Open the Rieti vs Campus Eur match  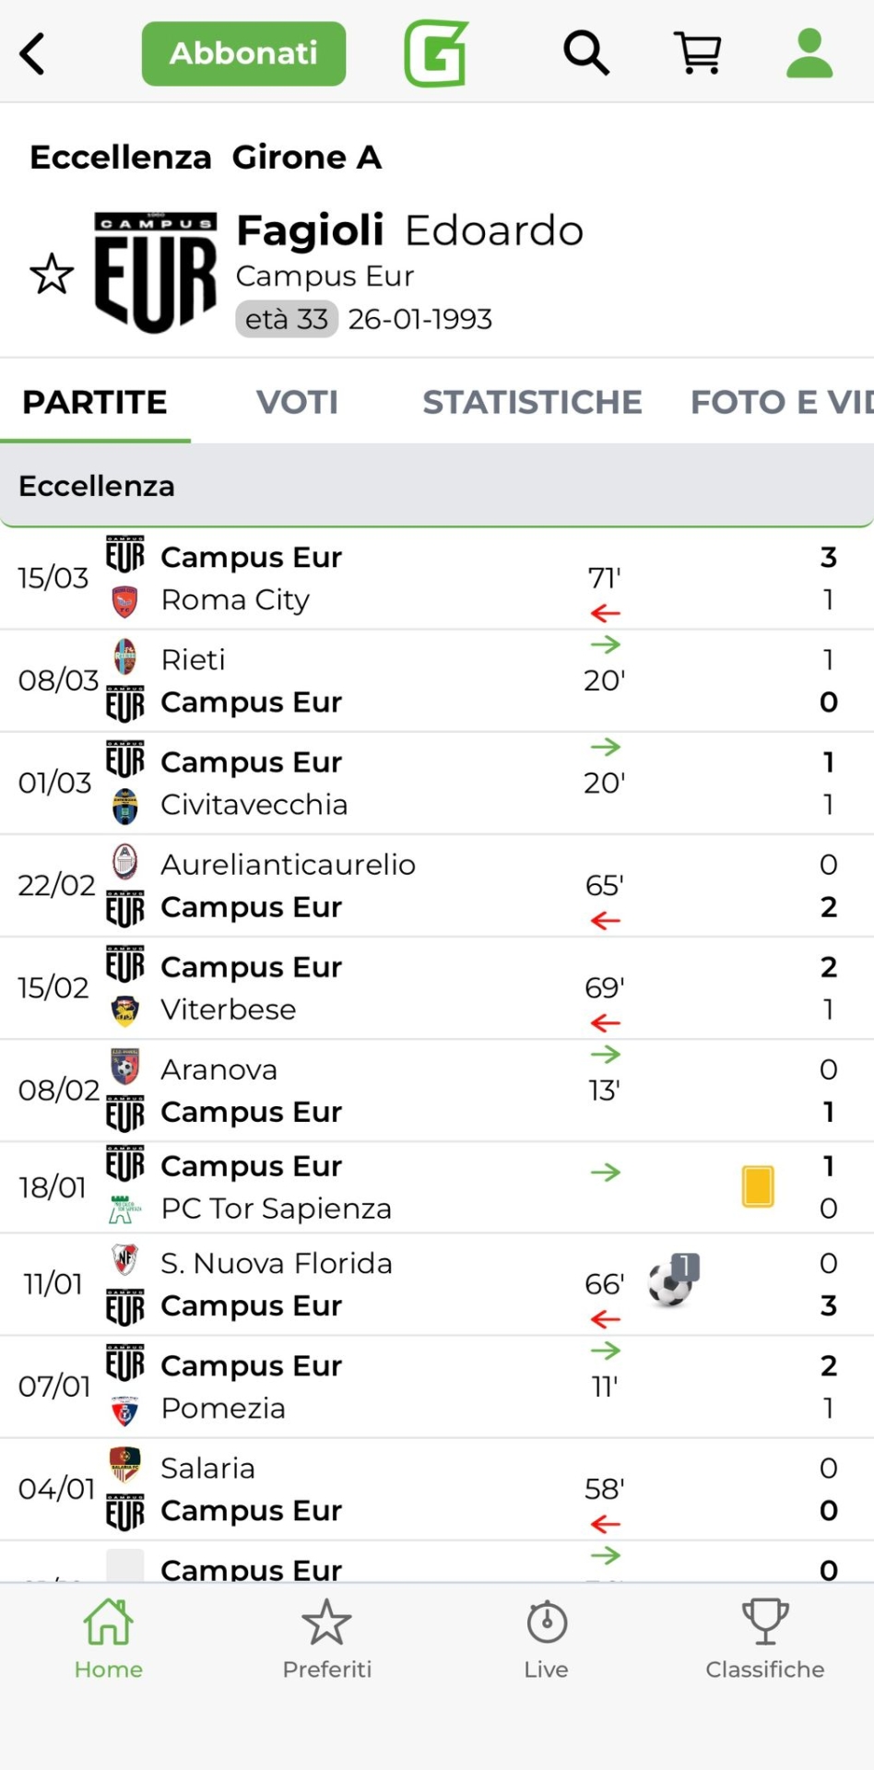tap(369, 681)
